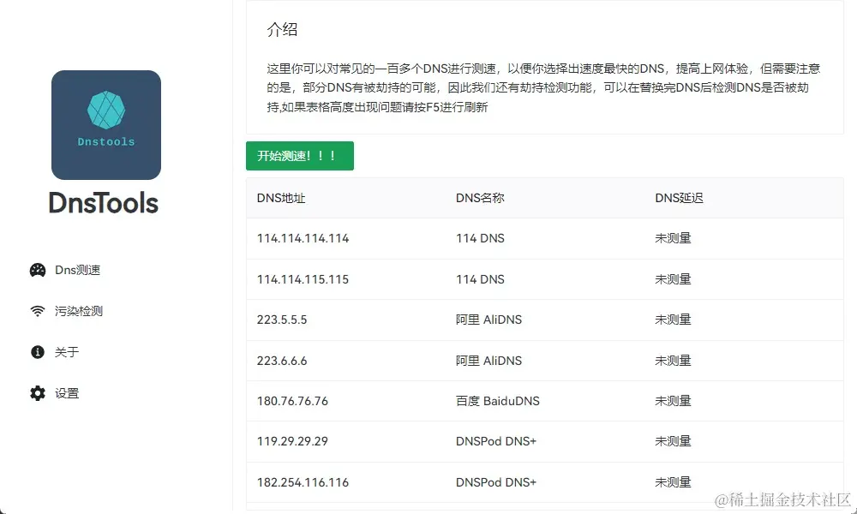The height and width of the screenshot is (514, 857).
Task: Click 114 DNS name in 114.114.114.114 row
Action: pyautogui.click(x=480, y=239)
